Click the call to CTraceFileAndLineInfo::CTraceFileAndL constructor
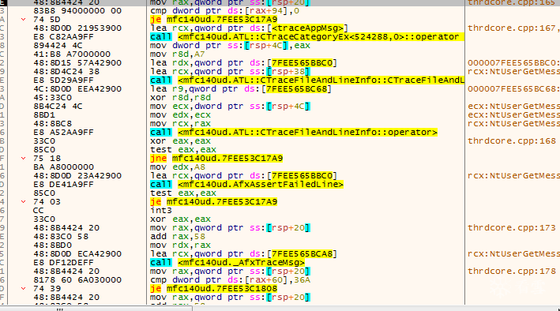This screenshot has width=560, height=311. (x=307, y=80)
